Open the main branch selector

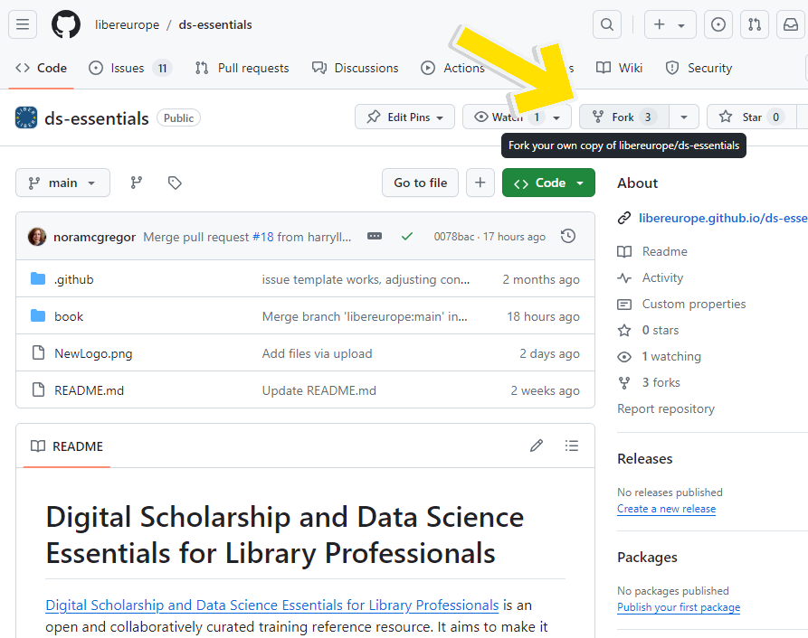pyautogui.click(x=62, y=183)
